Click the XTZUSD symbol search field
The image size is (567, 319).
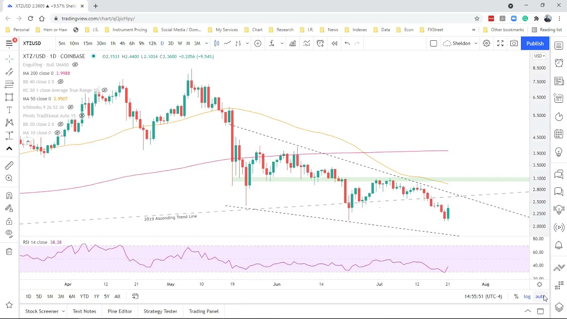click(37, 43)
